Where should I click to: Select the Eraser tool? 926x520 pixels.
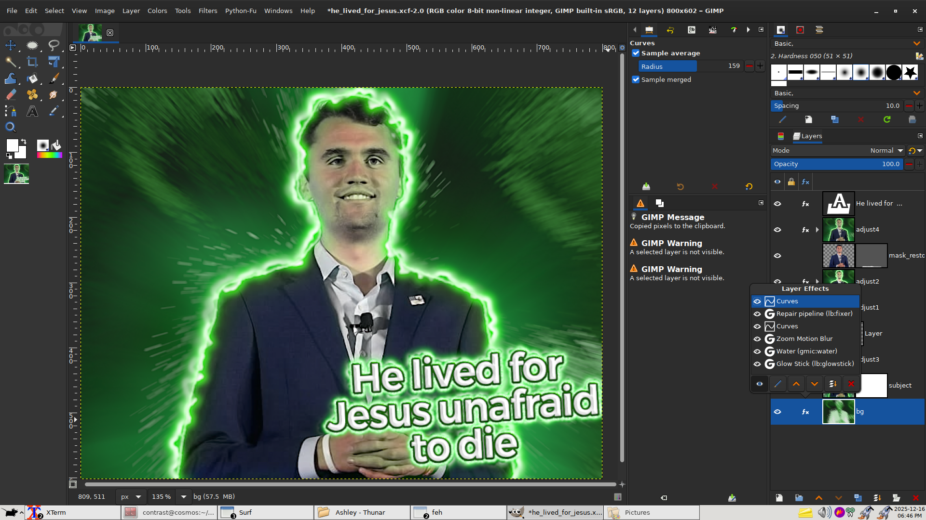coord(11,95)
